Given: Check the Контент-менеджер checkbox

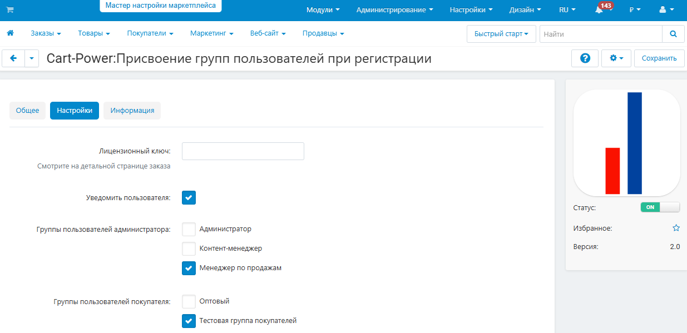Looking at the screenshot, I should (x=189, y=248).
